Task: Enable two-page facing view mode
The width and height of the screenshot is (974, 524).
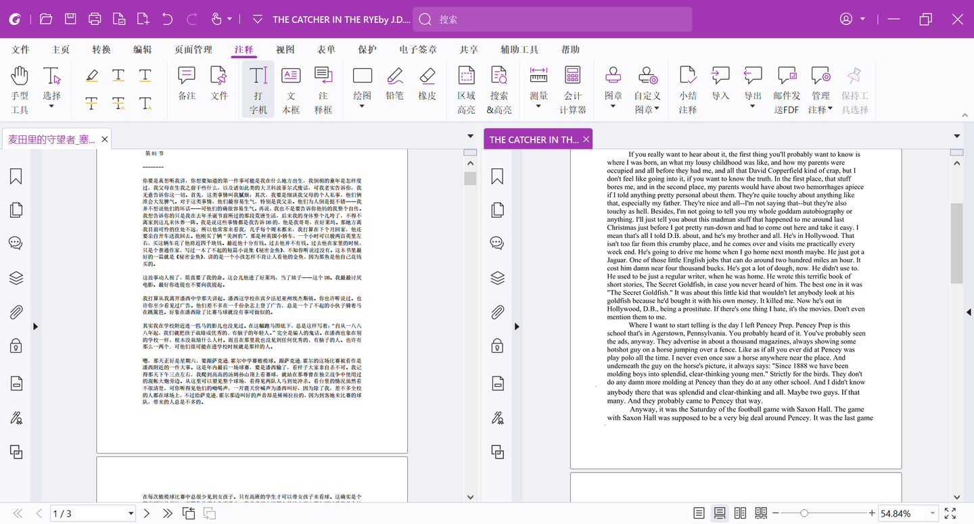Action: [x=740, y=513]
